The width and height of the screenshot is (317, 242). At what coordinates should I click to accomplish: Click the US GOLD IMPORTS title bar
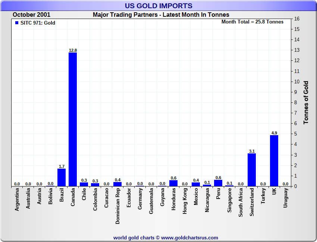[158, 6]
